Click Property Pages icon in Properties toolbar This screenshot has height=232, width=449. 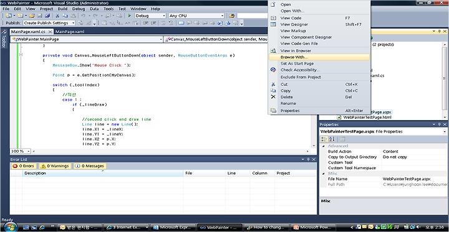point(342,139)
